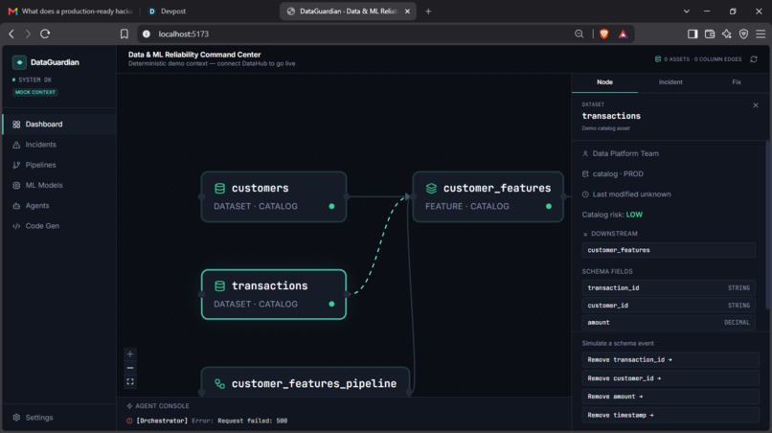The width and height of the screenshot is (772, 433).
Task: Switch to the Gmail browser tab
Action: [x=71, y=11]
